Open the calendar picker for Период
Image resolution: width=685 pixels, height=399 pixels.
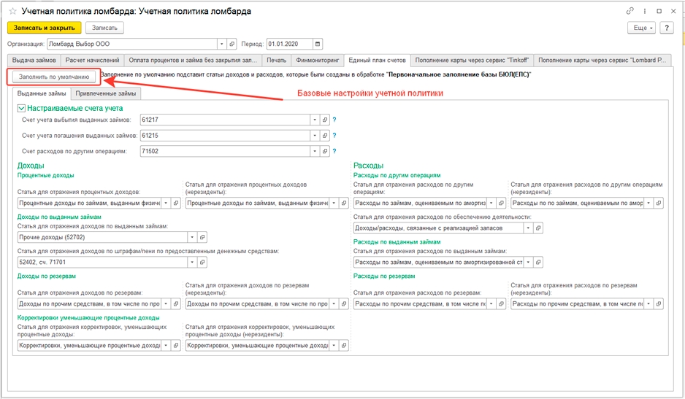318,44
